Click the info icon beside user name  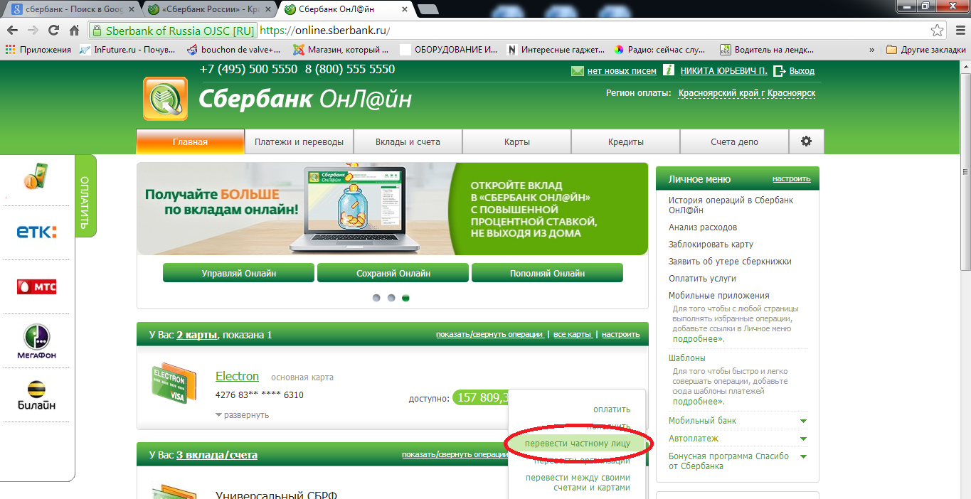[x=669, y=70]
